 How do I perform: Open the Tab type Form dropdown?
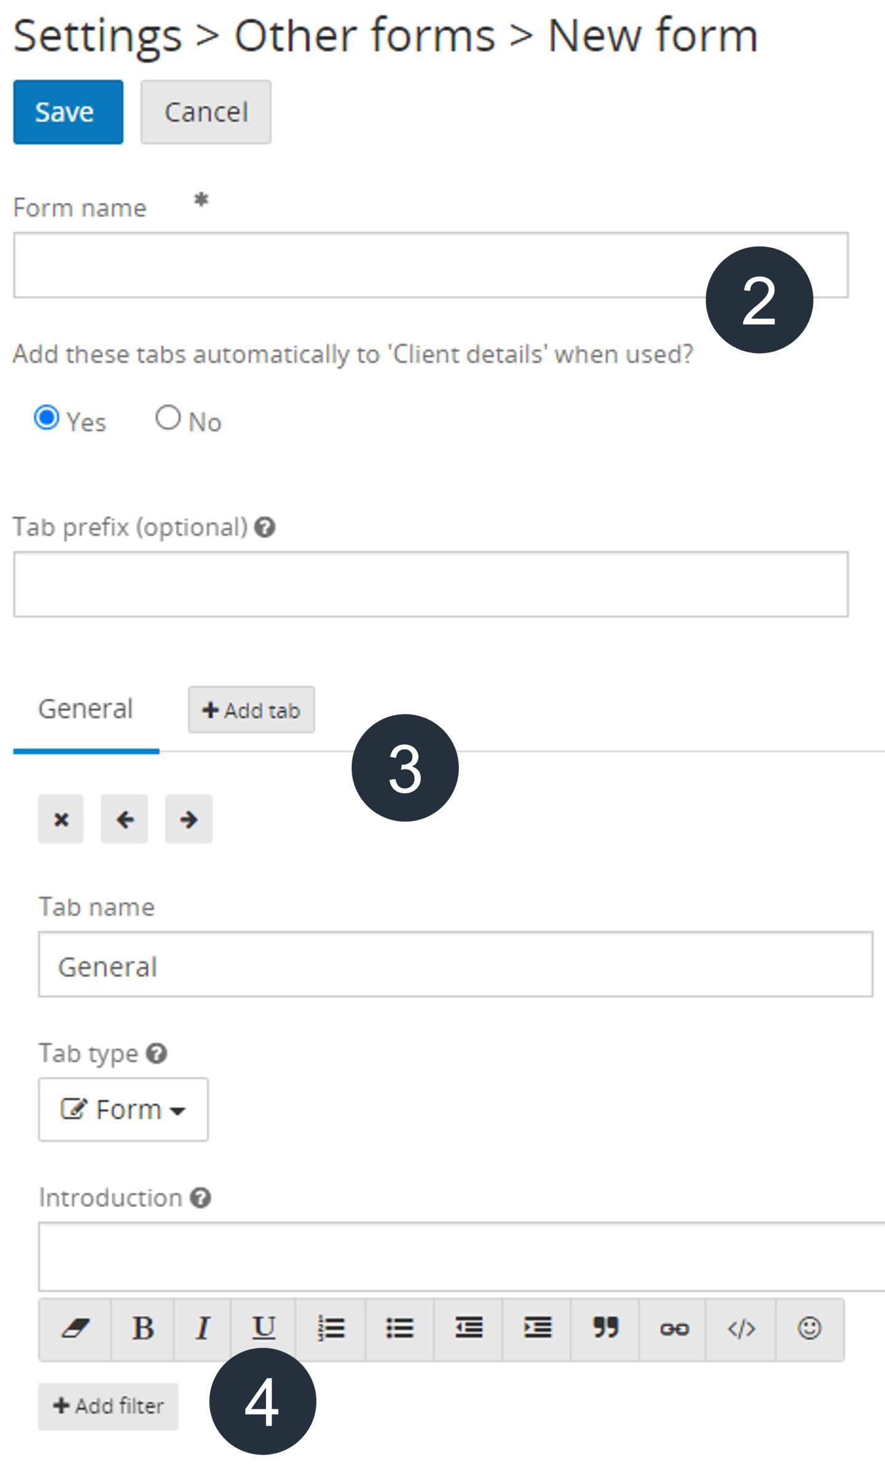click(x=123, y=1110)
